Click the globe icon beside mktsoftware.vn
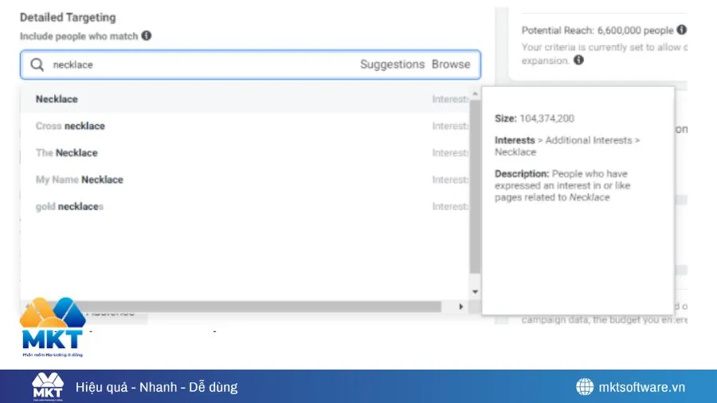The image size is (717, 403). 585,387
